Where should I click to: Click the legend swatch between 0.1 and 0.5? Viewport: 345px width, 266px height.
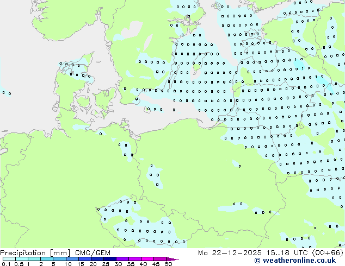pos(9,259)
